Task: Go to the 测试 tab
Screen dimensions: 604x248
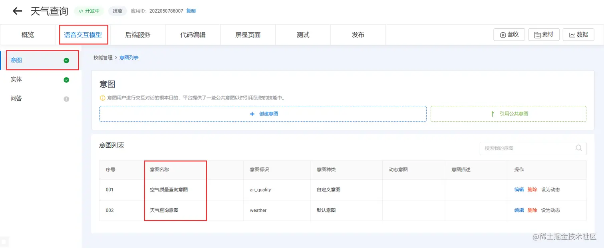Action: click(x=303, y=35)
